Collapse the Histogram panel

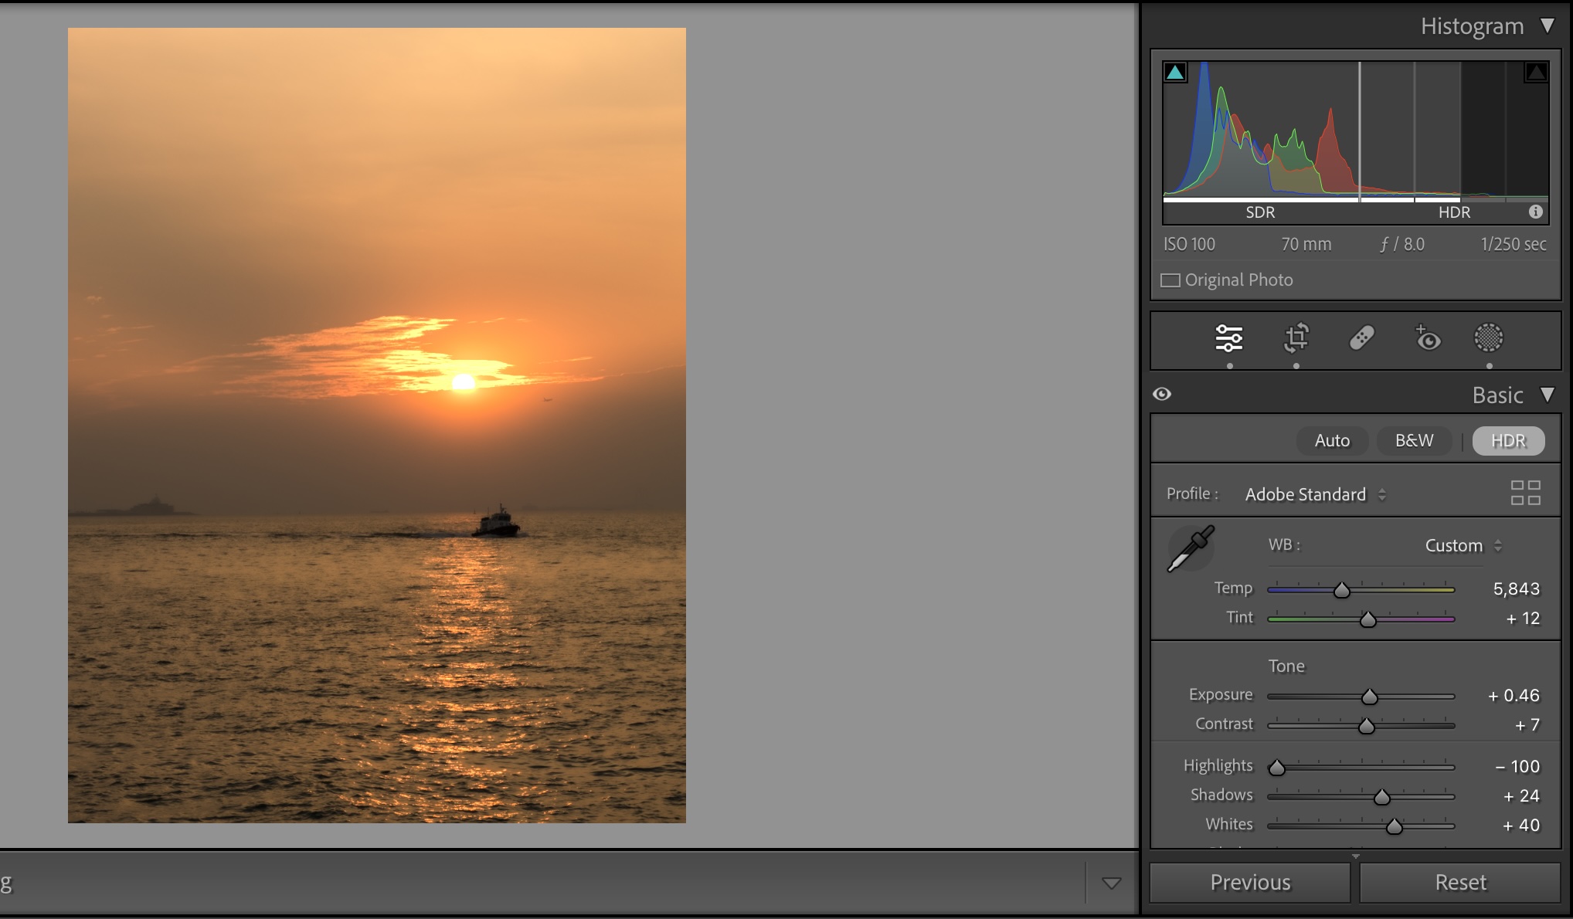pos(1548,25)
